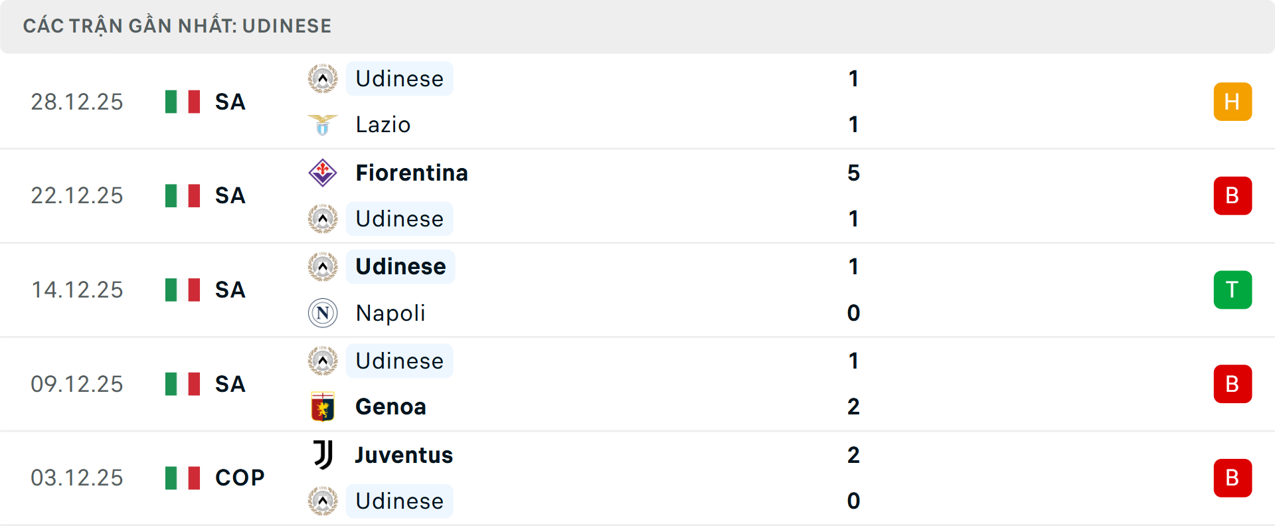Open the Fiorentina team link
1275x526 pixels.
[412, 173]
